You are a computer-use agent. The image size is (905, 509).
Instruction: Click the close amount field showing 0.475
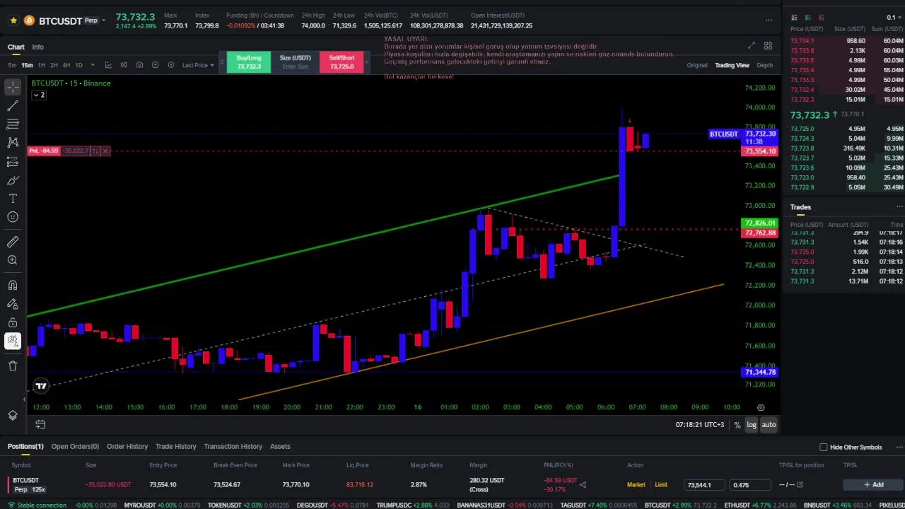coord(749,485)
